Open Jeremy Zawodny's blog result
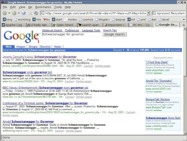Image resolution: width=187 pixels, height=141 pixels. 40,57
